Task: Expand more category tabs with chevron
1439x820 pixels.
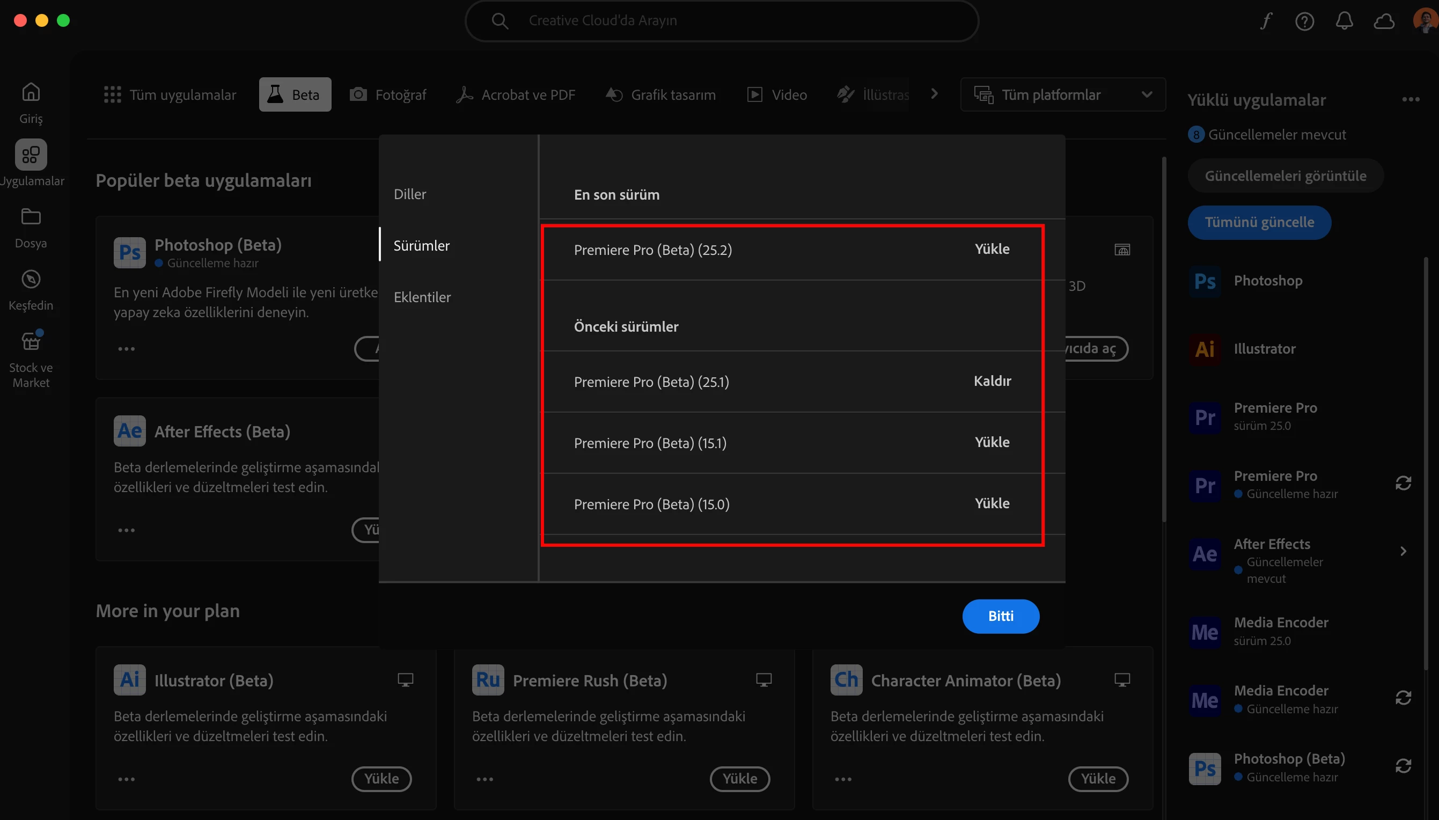Action: tap(935, 94)
